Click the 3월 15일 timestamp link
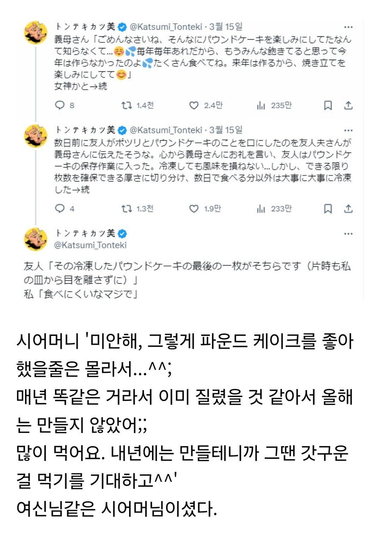 pyautogui.click(x=225, y=26)
